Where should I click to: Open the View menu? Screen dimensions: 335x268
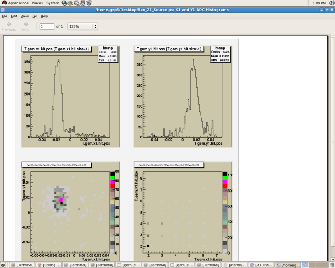25,16
